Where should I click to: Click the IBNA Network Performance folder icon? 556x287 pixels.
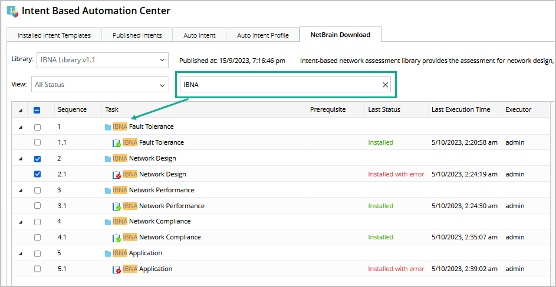click(108, 191)
